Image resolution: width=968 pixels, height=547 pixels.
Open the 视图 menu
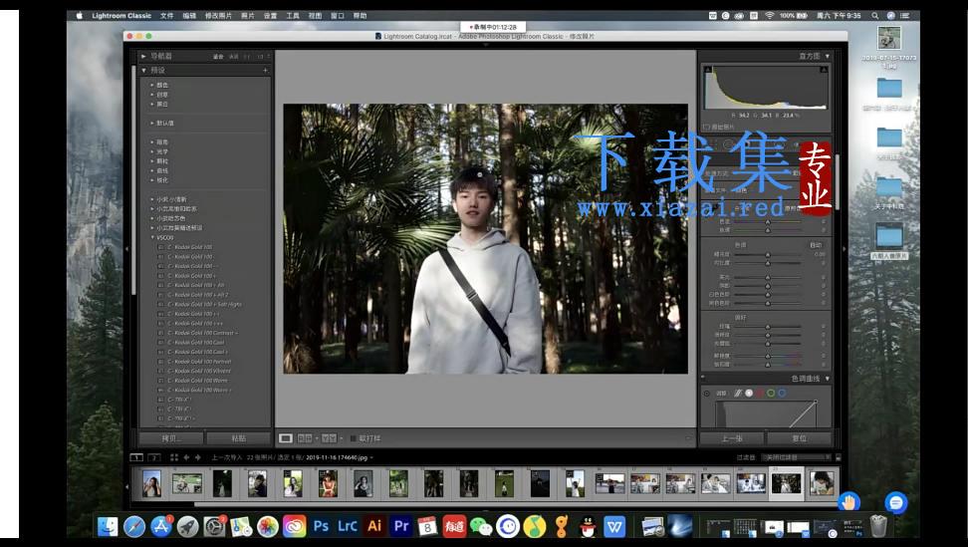[315, 15]
